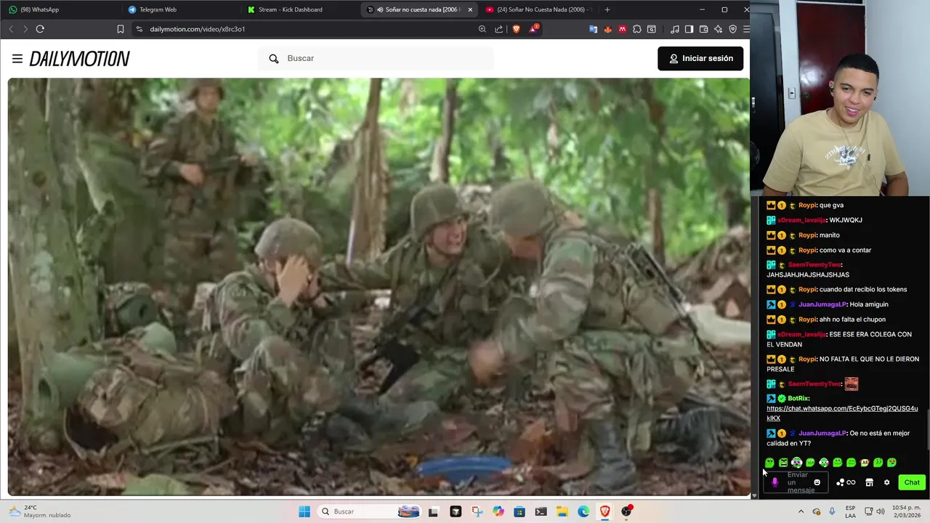Open the Brave Wallet icon
Viewport: 930px width, 523px height.
(703, 29)
